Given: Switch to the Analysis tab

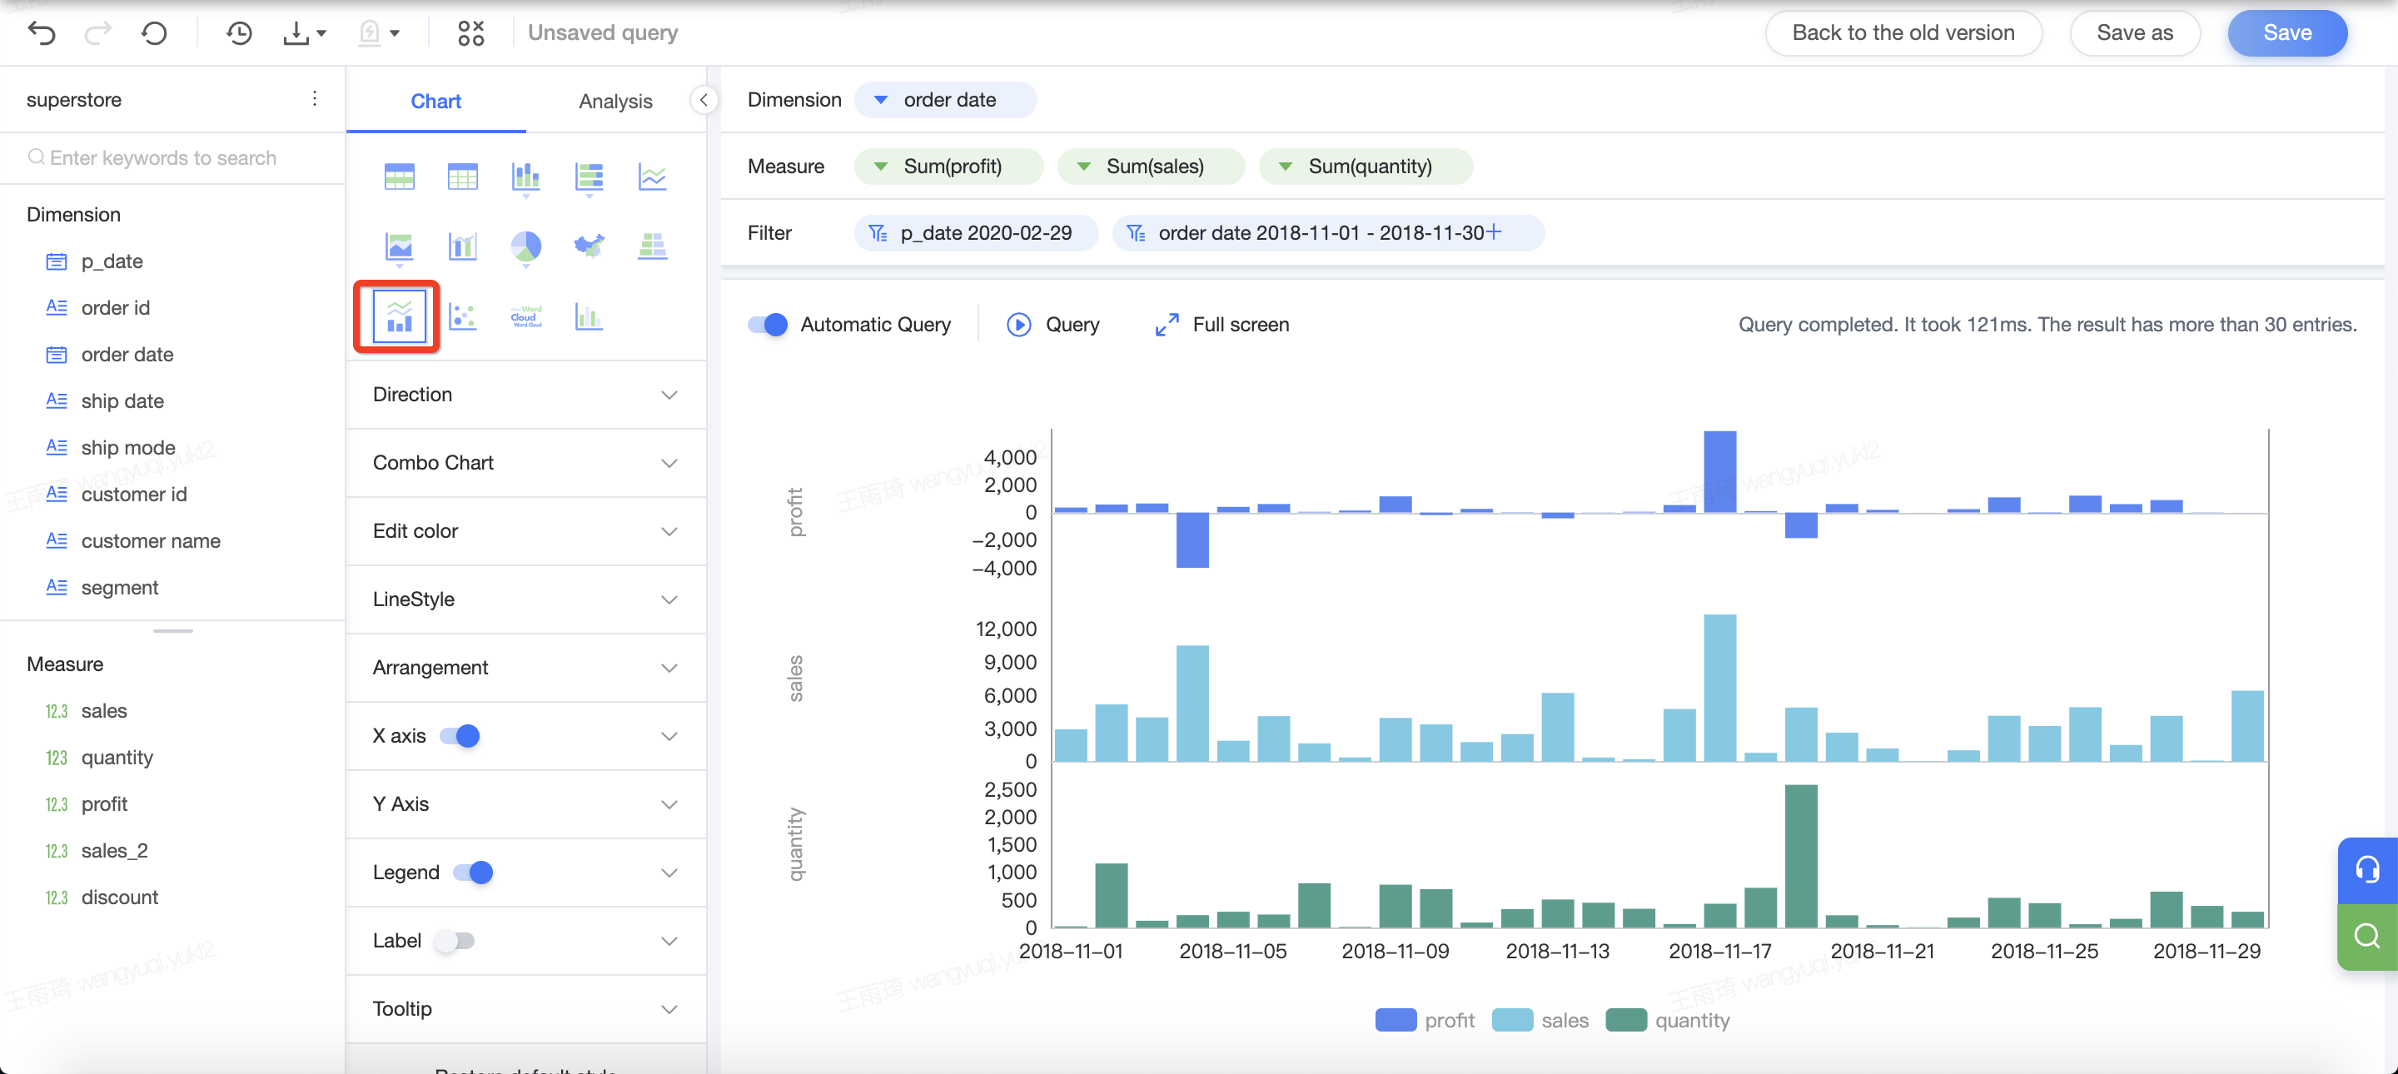Looking at the screenshot, I should click(x=615, y=101).
